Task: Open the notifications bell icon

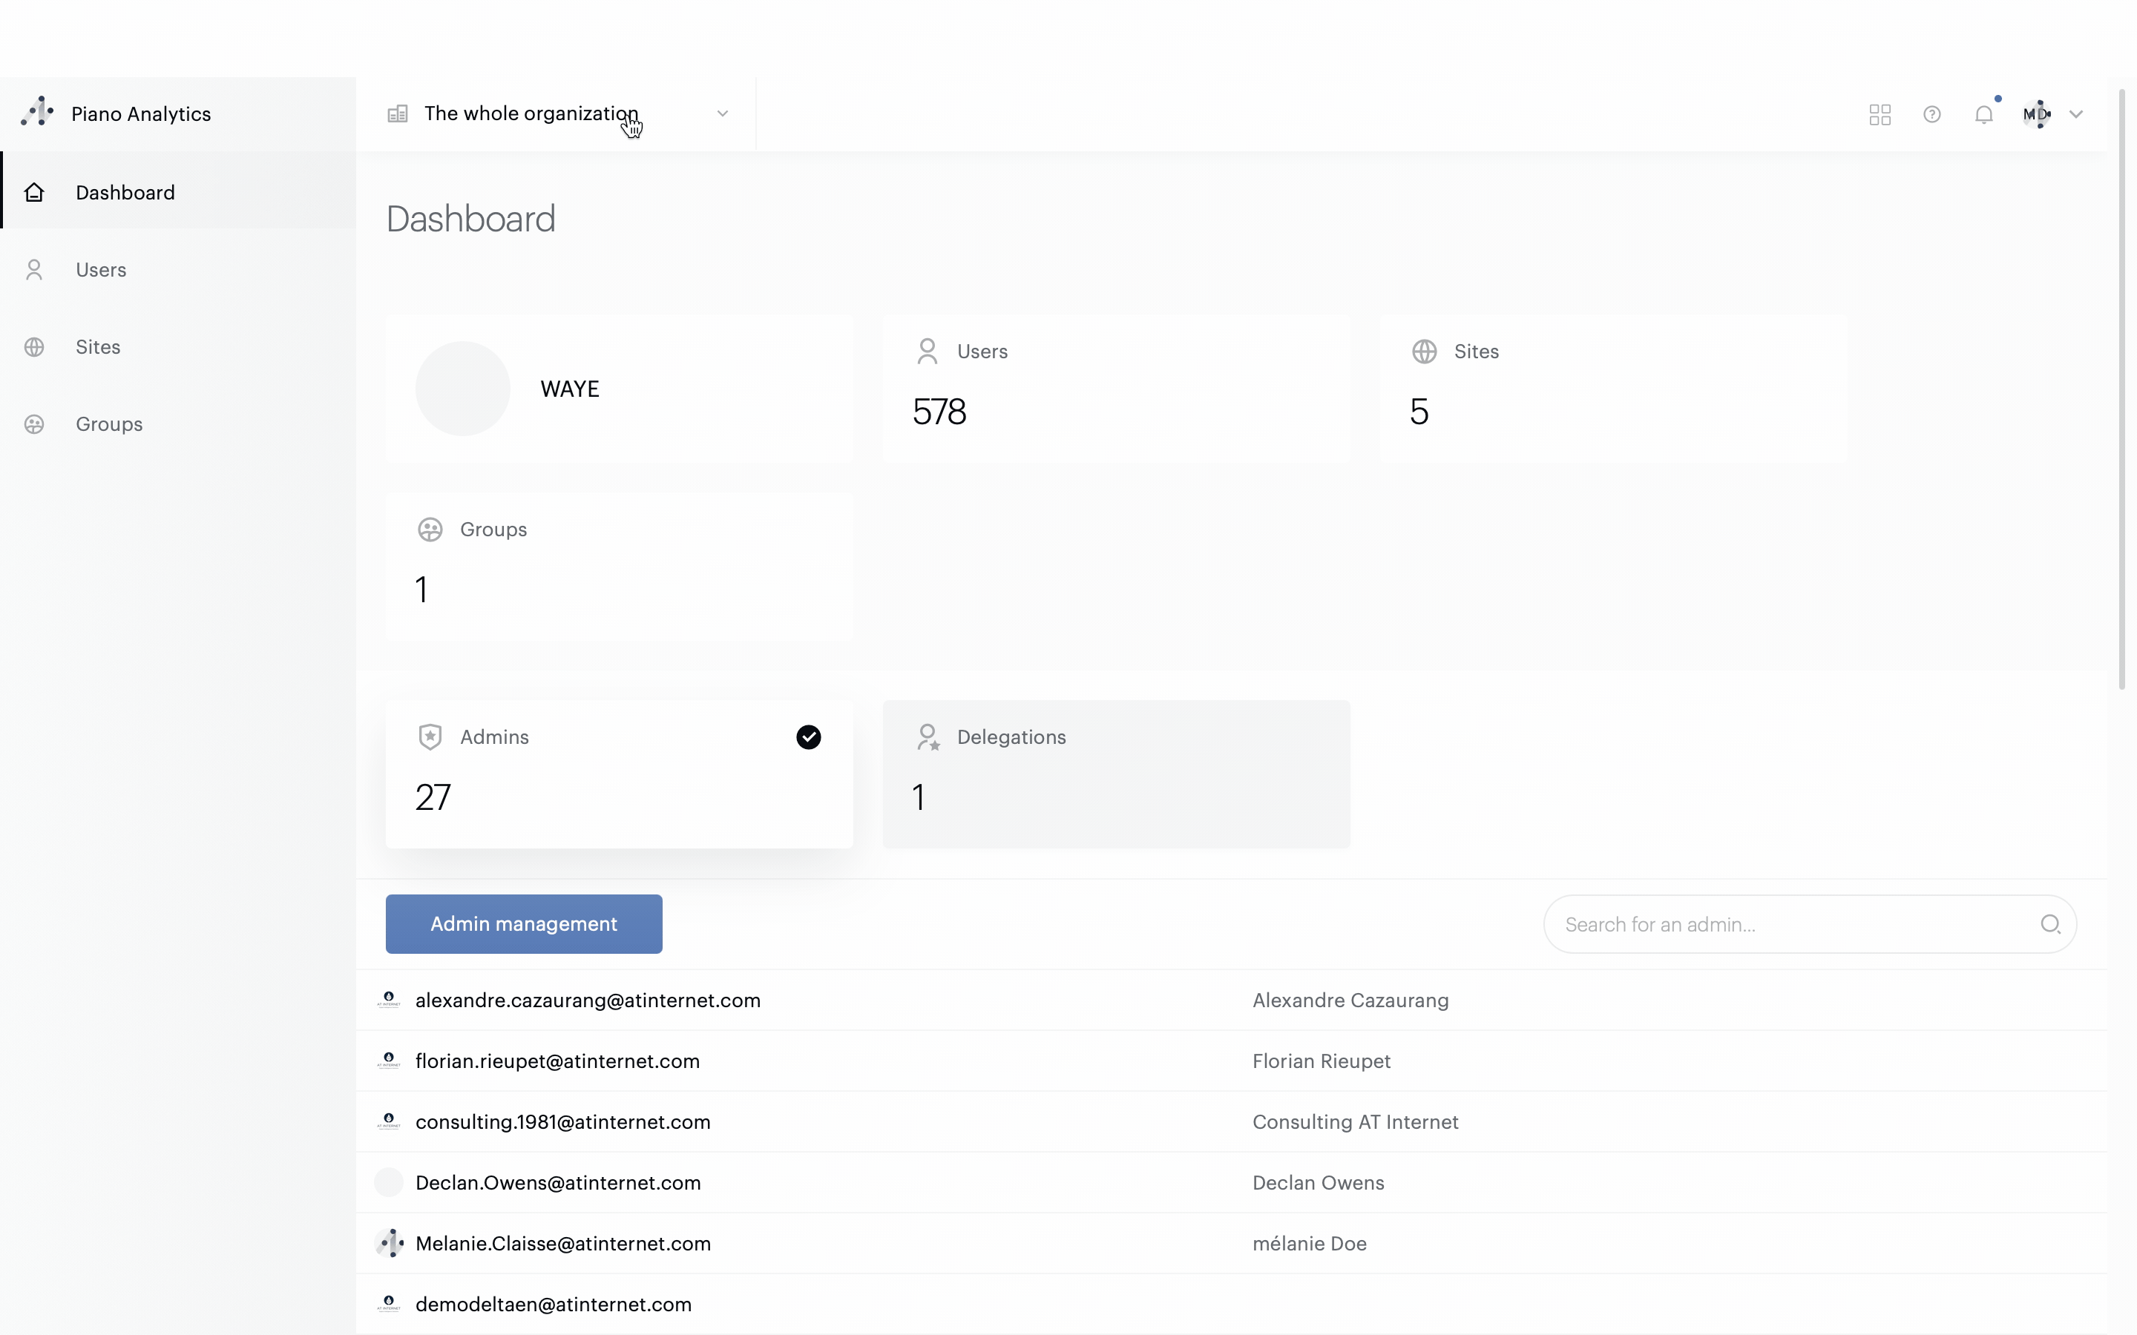Action: coord(1983,115)
